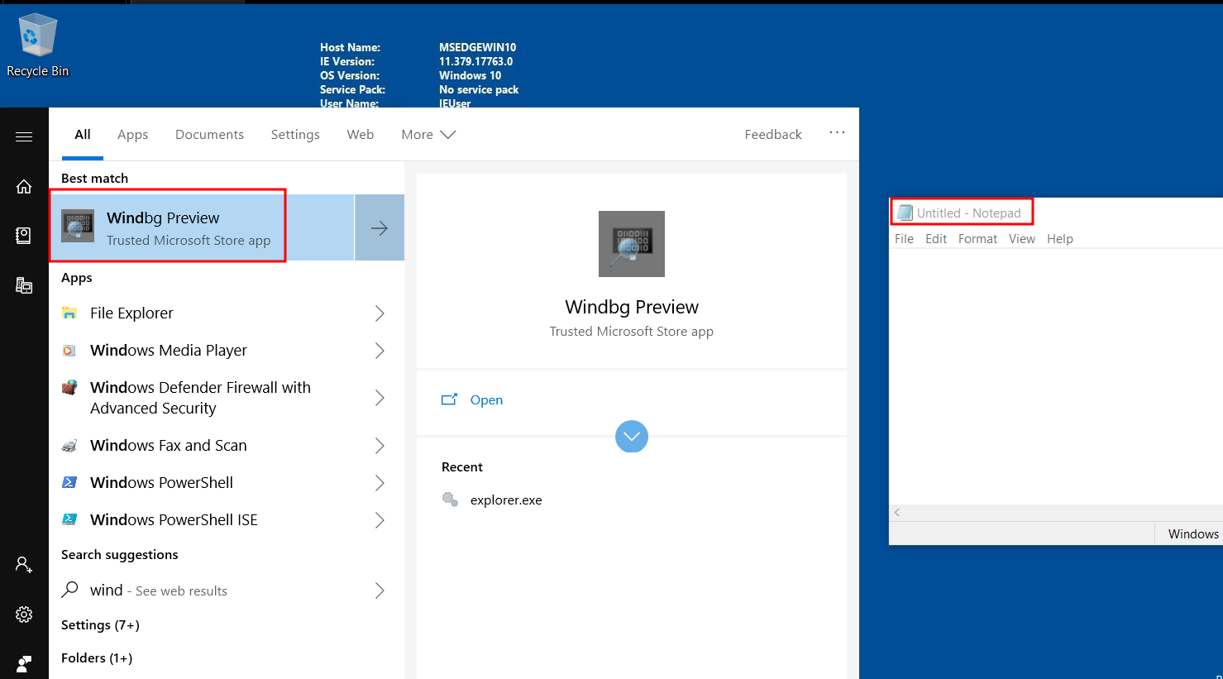Viewport: 1223px width, 679px height.
Task: Click the devices icon in search sidebar
Action: point(24,285)
